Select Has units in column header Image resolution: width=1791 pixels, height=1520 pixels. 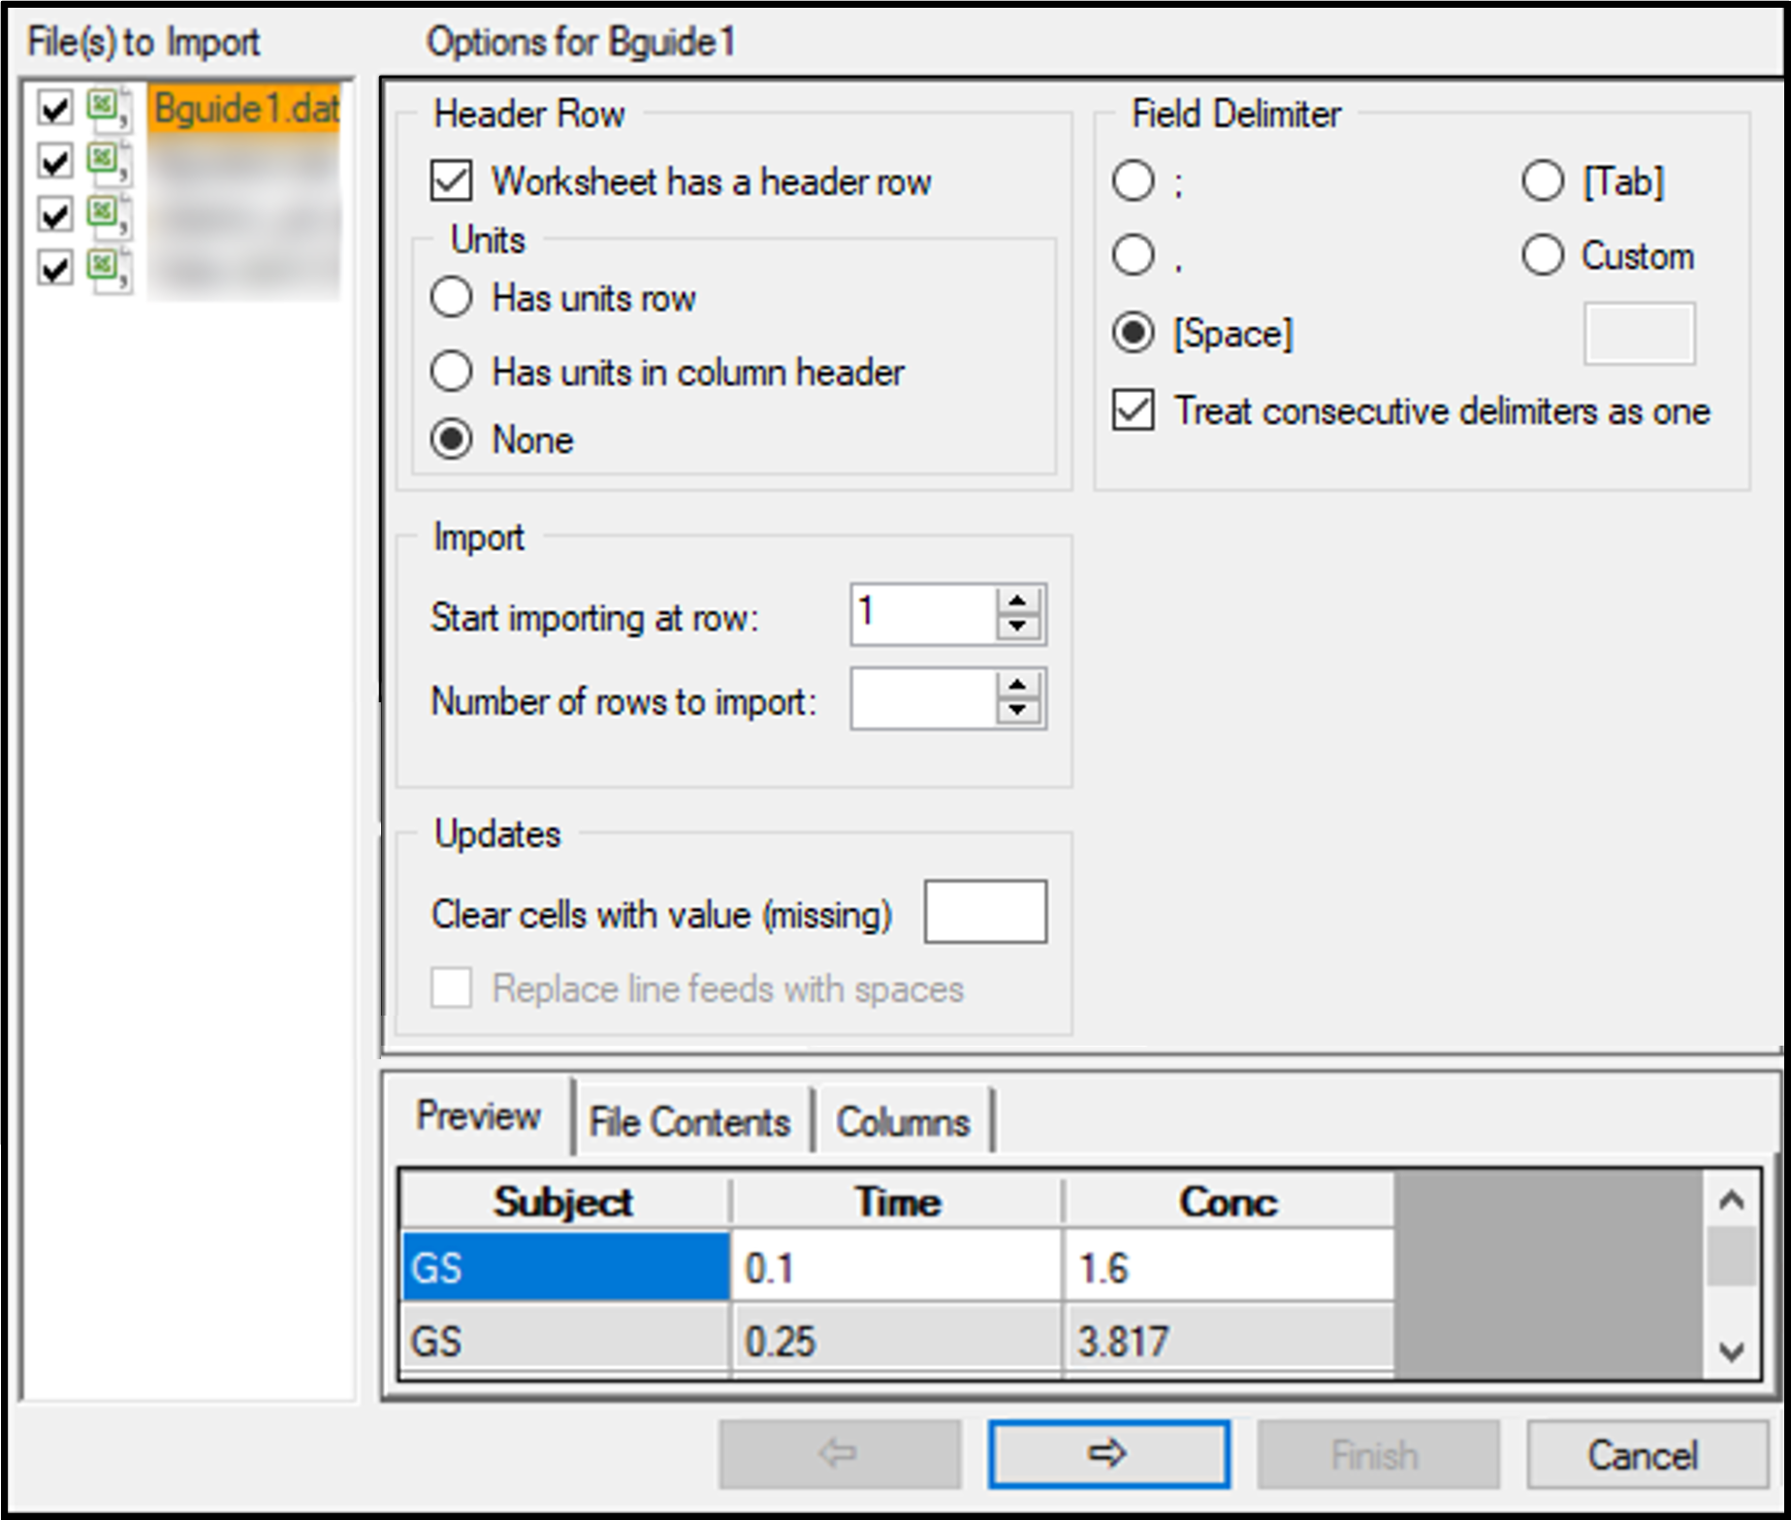[x=450, y=371]
